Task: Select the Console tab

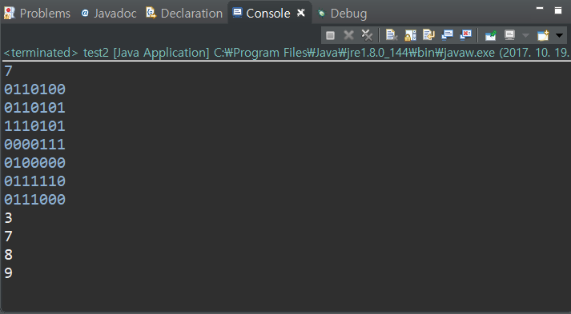Action: tap(268, 14)
